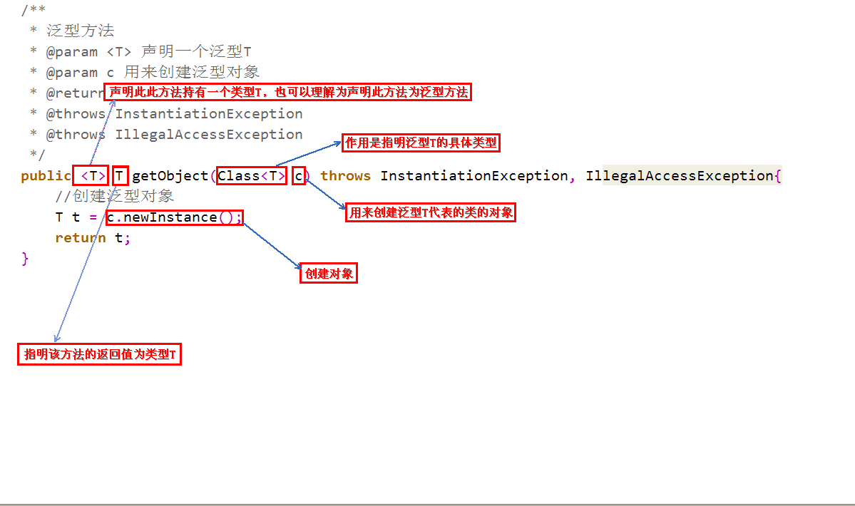Click the highlighted Class<T> parameter box
The width and height of the screenshot is (855, 506).
[251, 175]
